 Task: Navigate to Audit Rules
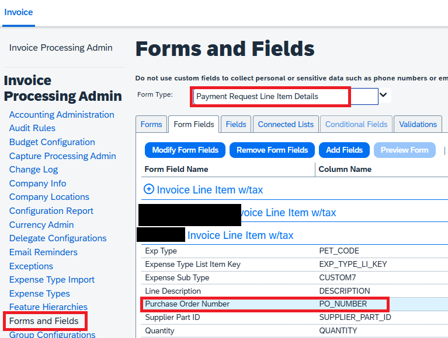point(32,128)
